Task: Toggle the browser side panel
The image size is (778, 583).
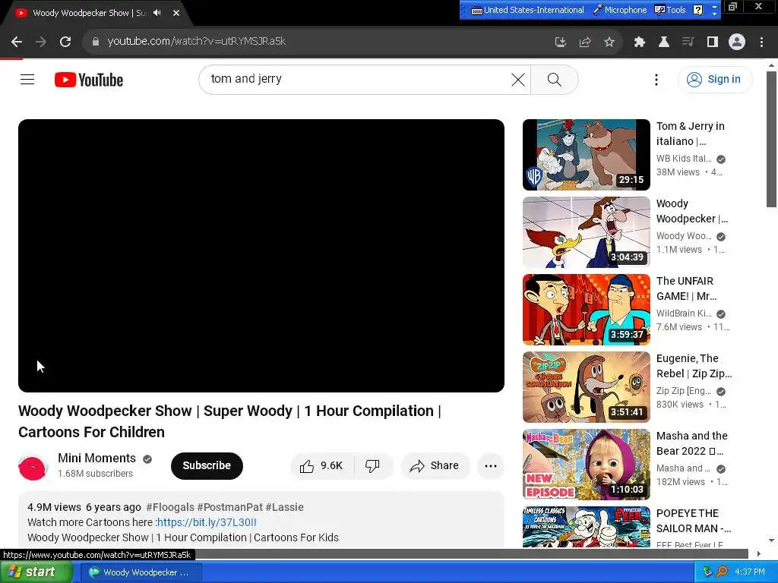Action: tap(712, 43)
